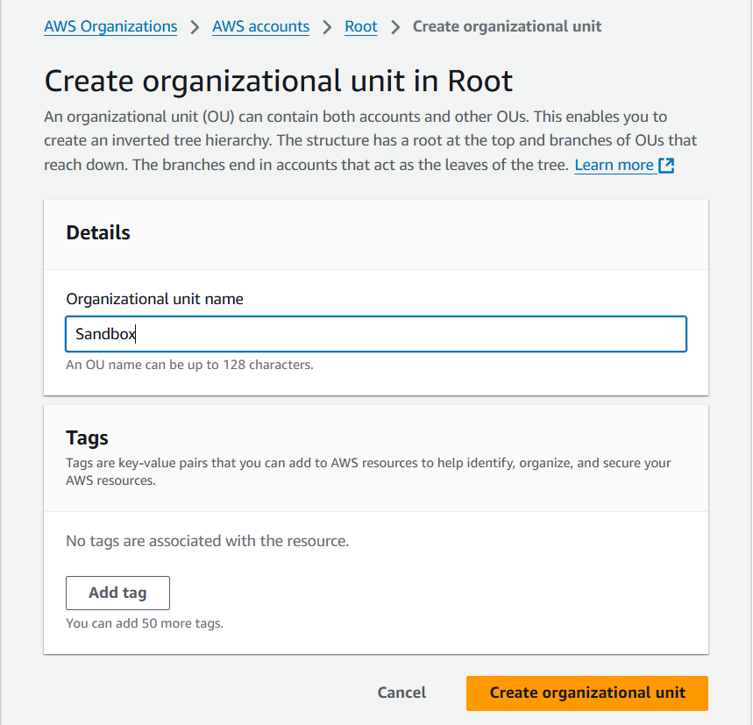The width and height of the screenshot is (753, 725).
Task: Open the AWS Organizations breadcrumb link
Action: coord(110,26)
